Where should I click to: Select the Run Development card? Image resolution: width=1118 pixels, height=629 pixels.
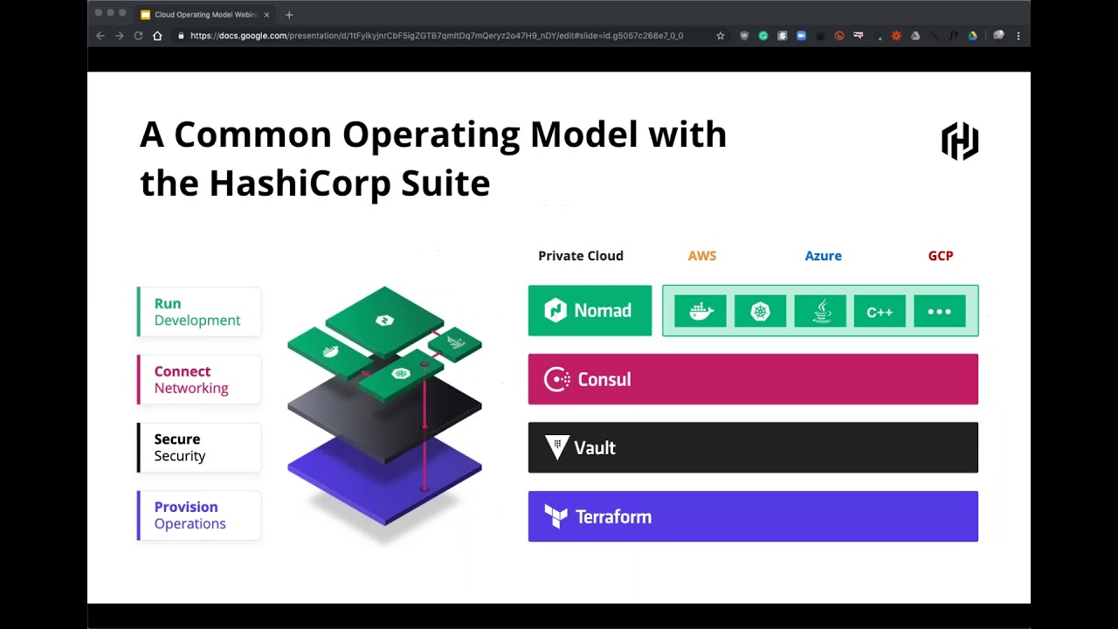point(199,312)
